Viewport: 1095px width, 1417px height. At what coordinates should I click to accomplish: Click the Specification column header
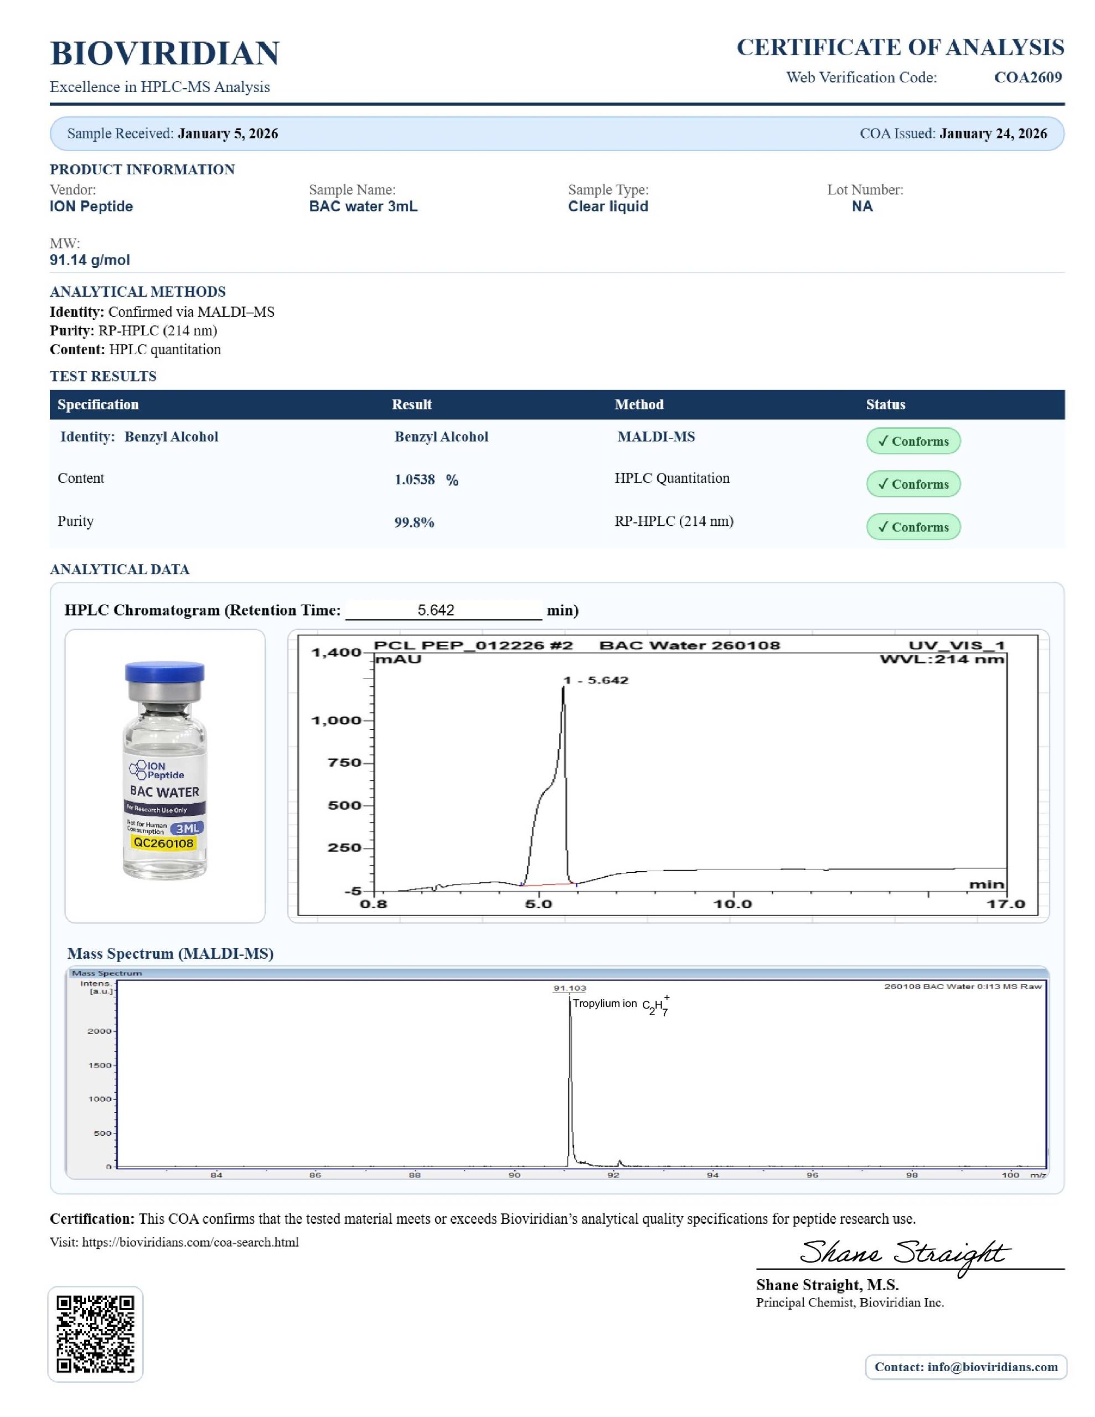98,404
